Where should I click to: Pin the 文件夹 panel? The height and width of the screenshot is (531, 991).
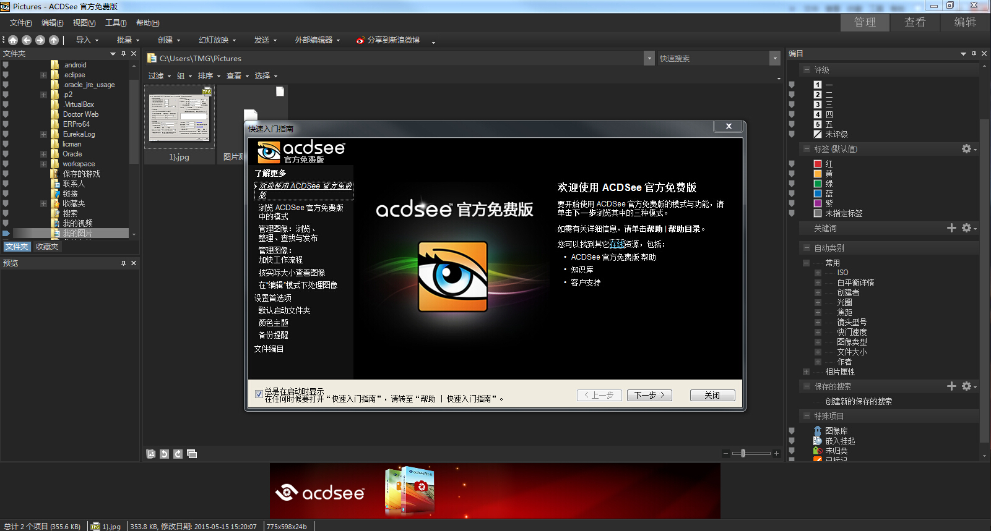coord(123,54)
